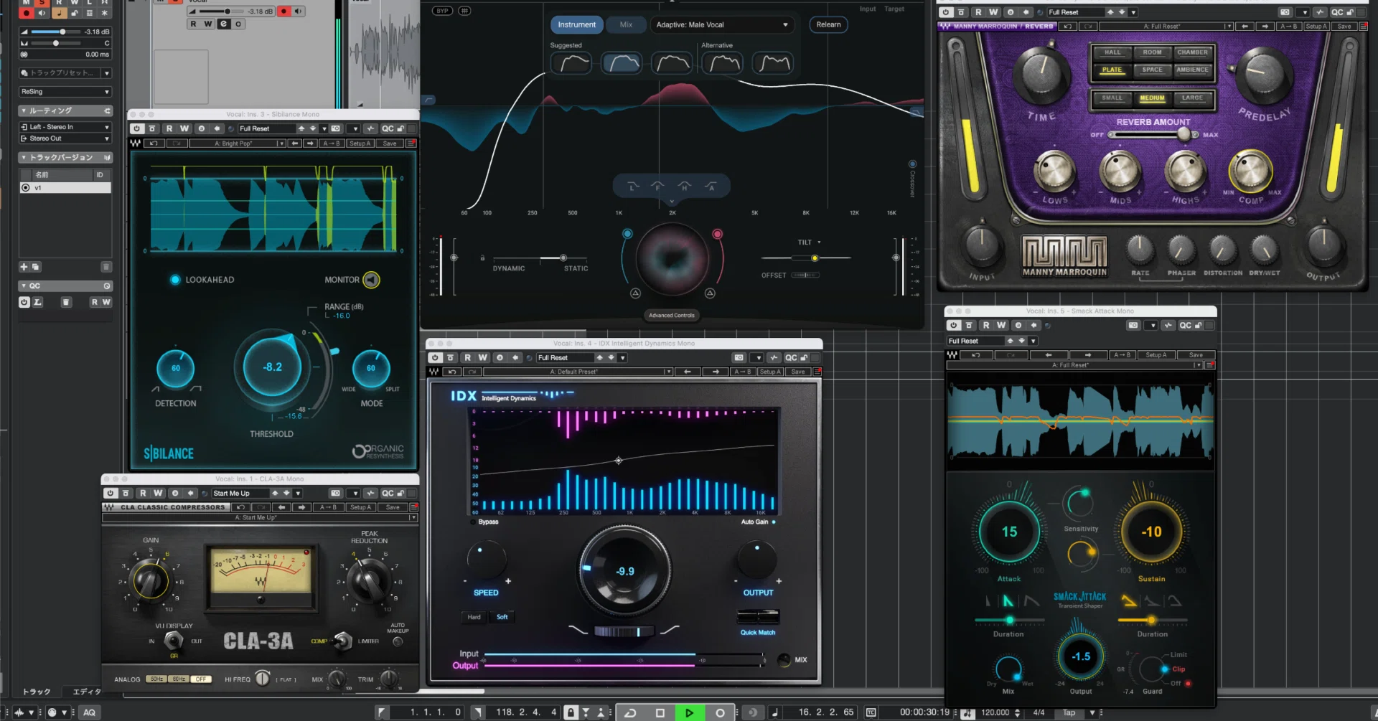The height and width of the screenshot is (721, 1378).
Task: Click Setup A in the Smack Attack toolbar
Action: point(1156,355)
